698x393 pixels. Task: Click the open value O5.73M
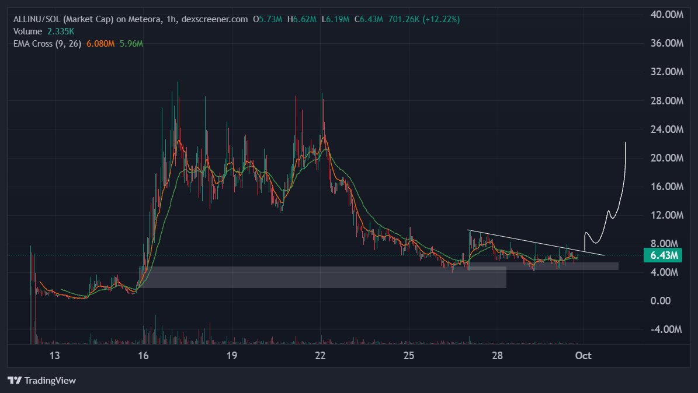pos(268,19)
